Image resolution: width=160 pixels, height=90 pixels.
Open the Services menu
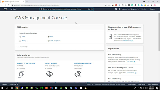14,9
